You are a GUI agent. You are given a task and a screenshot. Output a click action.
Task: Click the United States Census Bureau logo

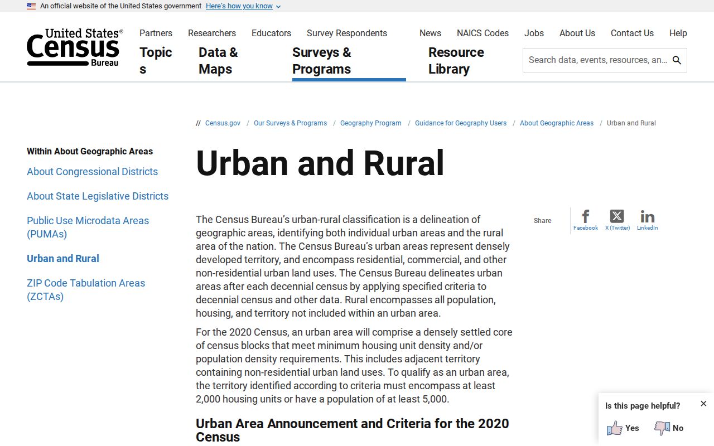point(75,47)
